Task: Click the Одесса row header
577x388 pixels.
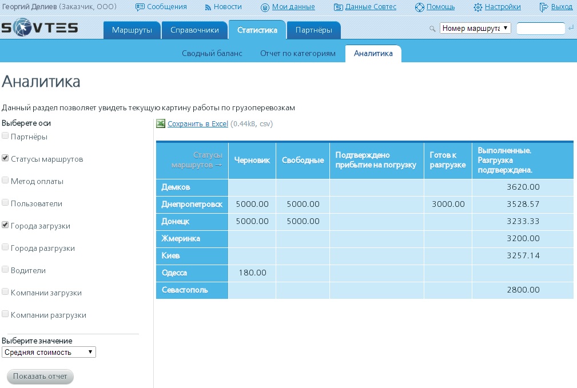Action: (x=192, y=273)
